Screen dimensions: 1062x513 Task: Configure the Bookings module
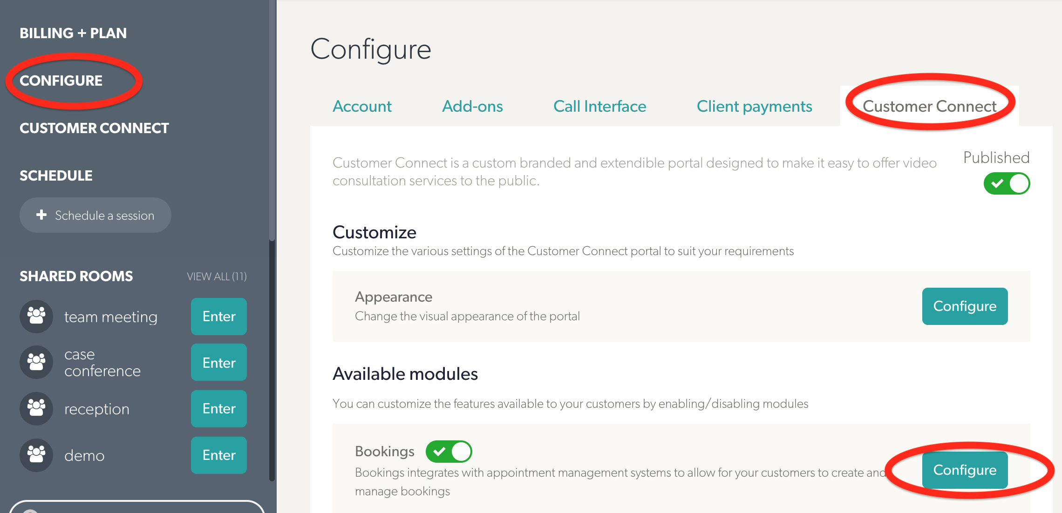tap(965, 470)
